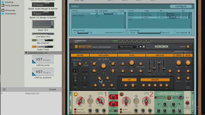Select the Amplifier section header
The image size is (205, 115).
(160, 55)
